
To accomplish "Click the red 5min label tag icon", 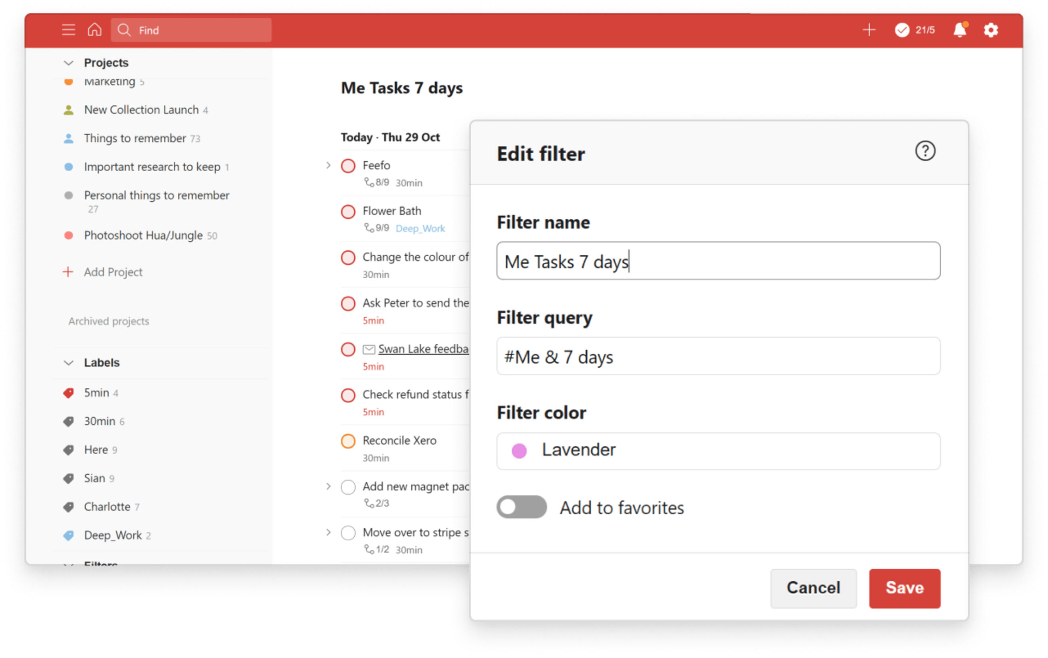I will click(x=68, y=393).
